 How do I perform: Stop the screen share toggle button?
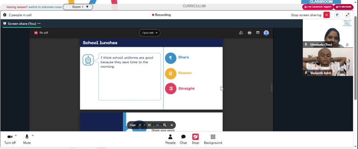click(x=195, y=139)
